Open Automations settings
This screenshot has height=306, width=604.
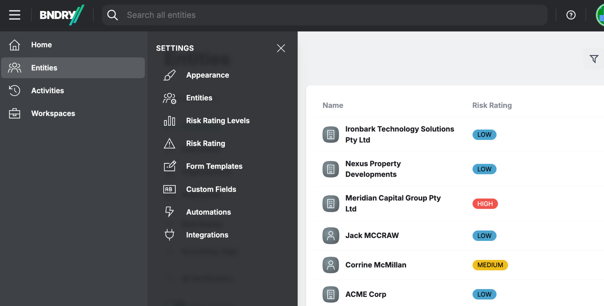point(208,212)
